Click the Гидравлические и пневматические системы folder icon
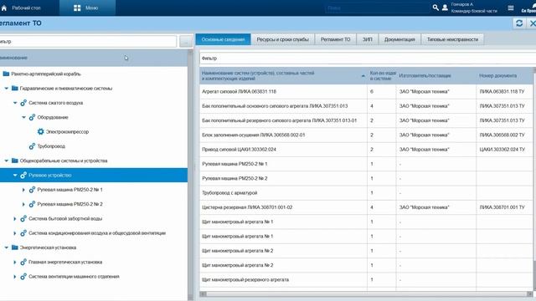536x301 pixels. tap(15, 88)
